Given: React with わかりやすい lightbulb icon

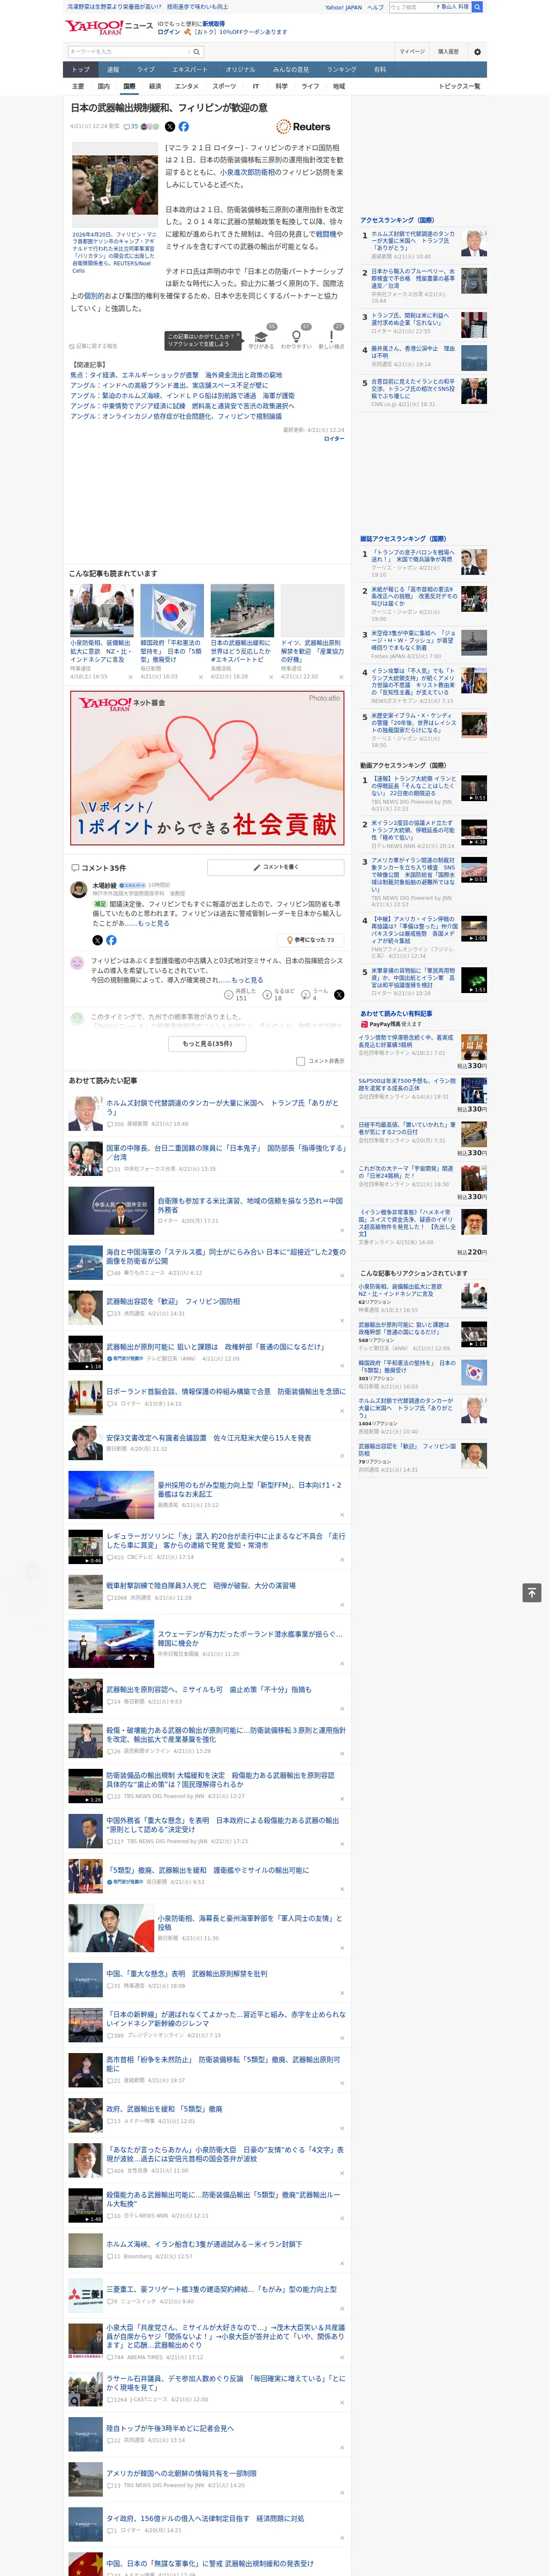Looking at the screenshot, I should click(x=296, y=336).
